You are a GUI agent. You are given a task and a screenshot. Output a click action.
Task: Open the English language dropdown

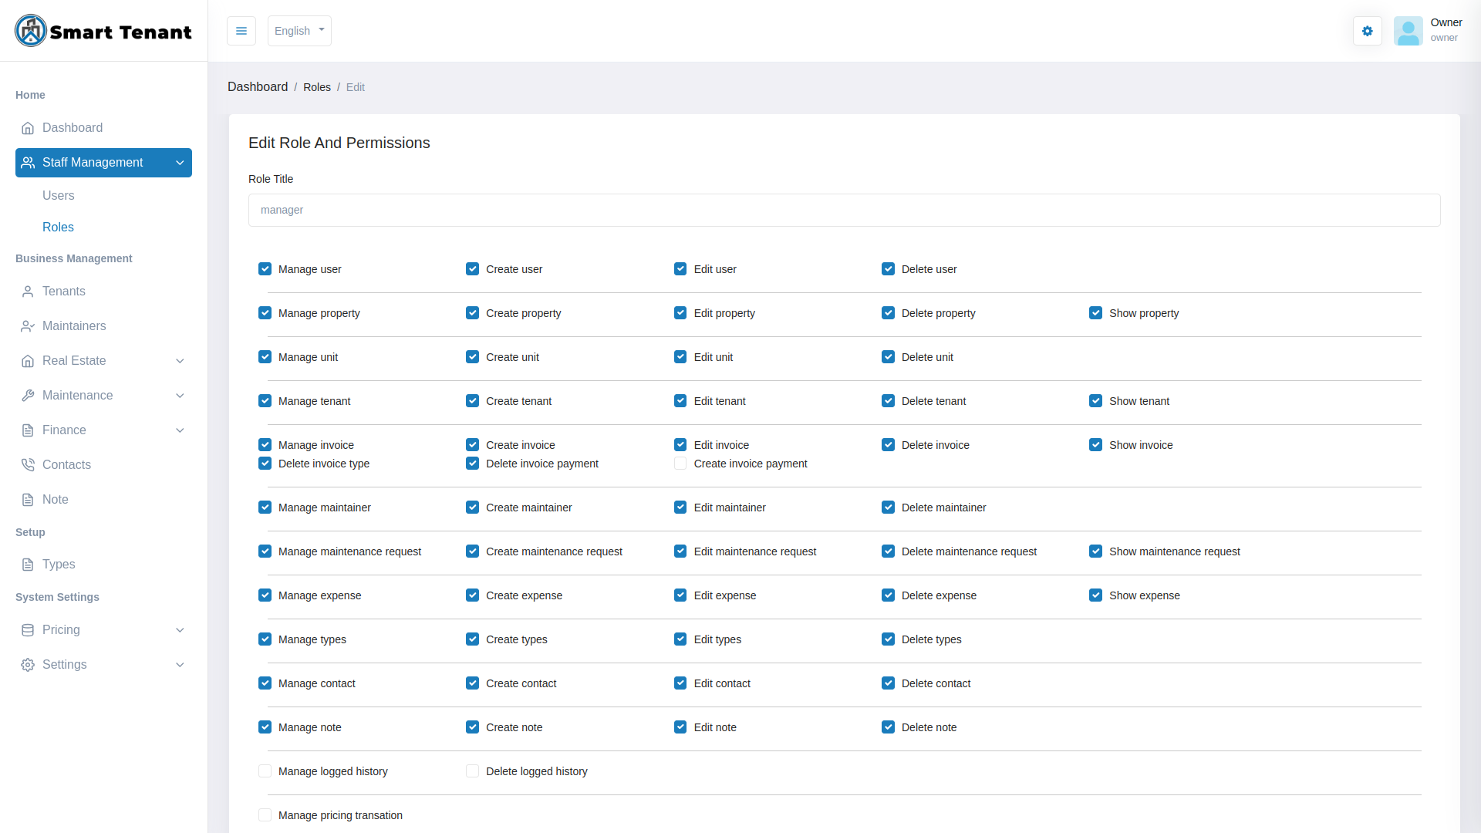pyautogui.click(x=299, y=31)
